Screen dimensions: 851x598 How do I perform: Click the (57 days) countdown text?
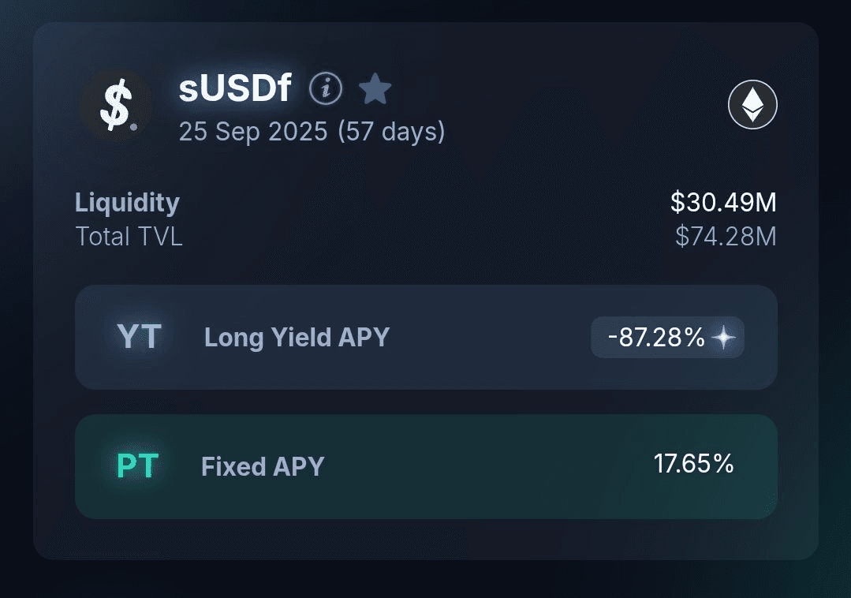click(391, 132)
